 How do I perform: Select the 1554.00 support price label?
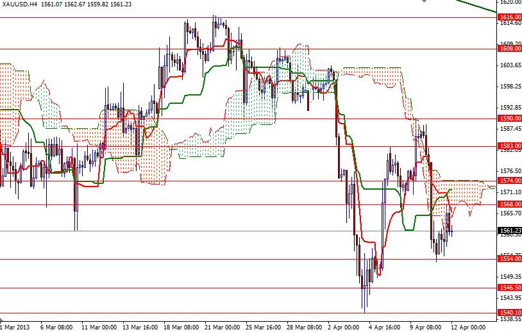click(x=509, y=260)
